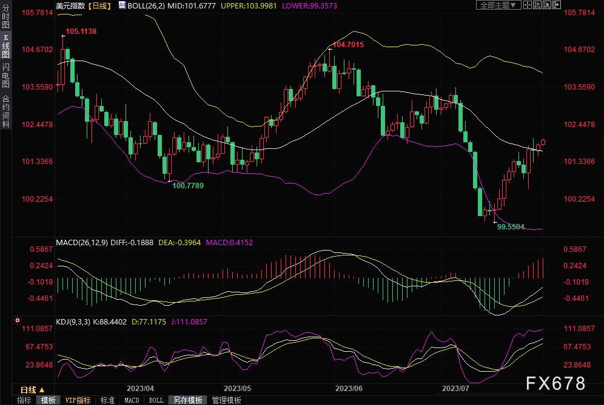604x405 pixels.
Task: Apply the 标准 template
Action: point(107,400)
